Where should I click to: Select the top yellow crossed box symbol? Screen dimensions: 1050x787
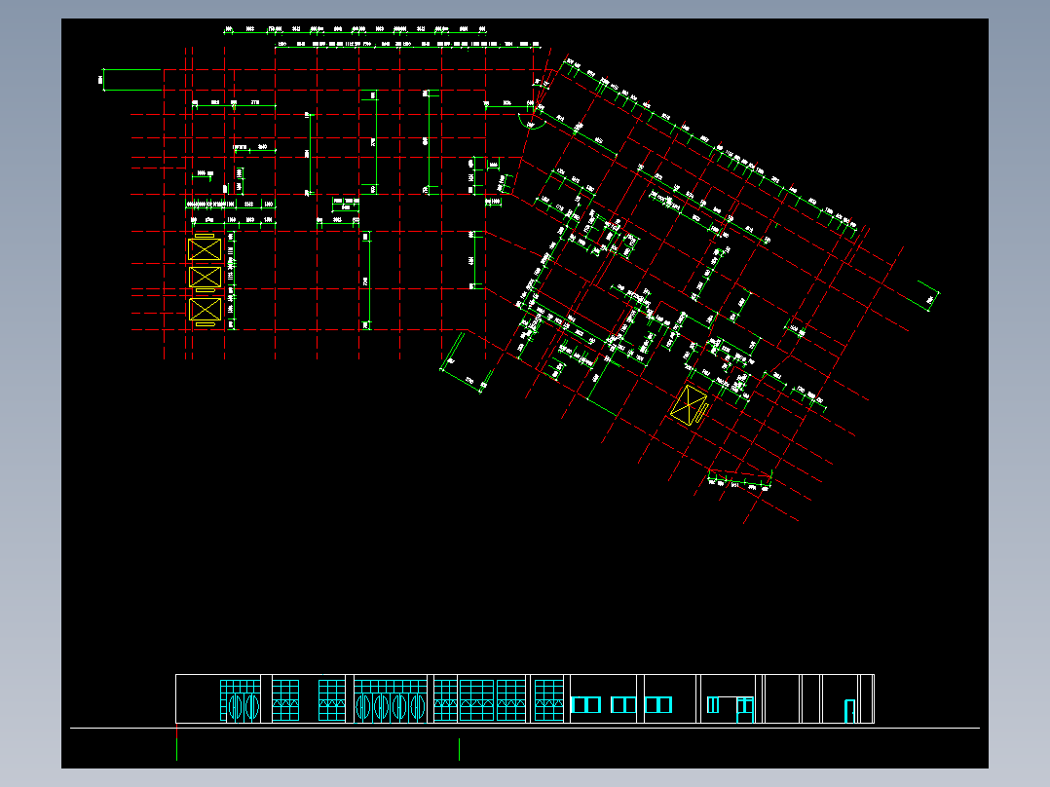click(x=205, y=249)
